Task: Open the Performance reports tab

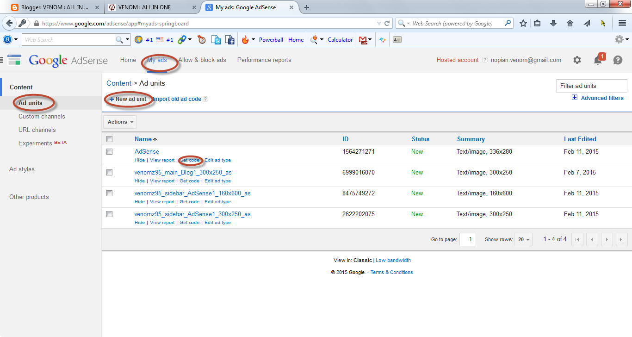Action: click(264, 60)
